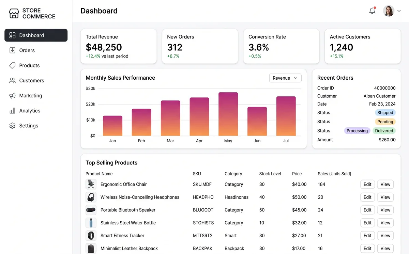Edit the Stainless Steel Water Bottle row
This screenshot has height=254, width=409.
tap(367, 223)
